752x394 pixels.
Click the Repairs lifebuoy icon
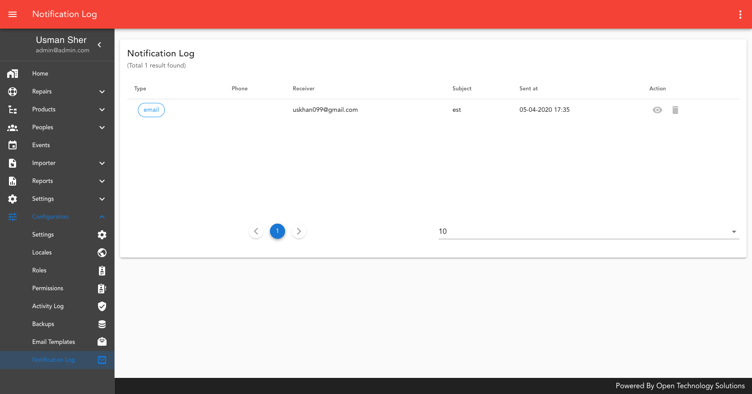pyautogui.click(x=13, y=92)
